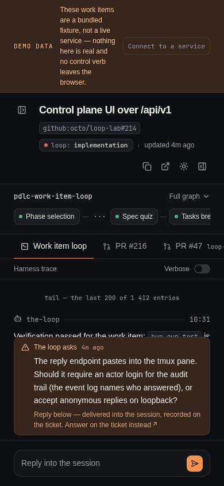Copy the work item reference icon

147,167
